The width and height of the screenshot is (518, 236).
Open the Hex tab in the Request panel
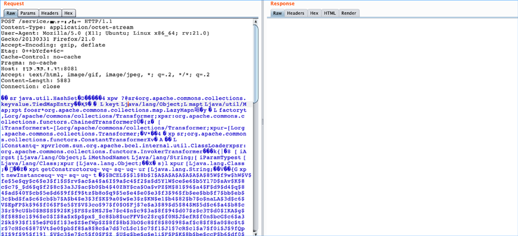(68, 13)
